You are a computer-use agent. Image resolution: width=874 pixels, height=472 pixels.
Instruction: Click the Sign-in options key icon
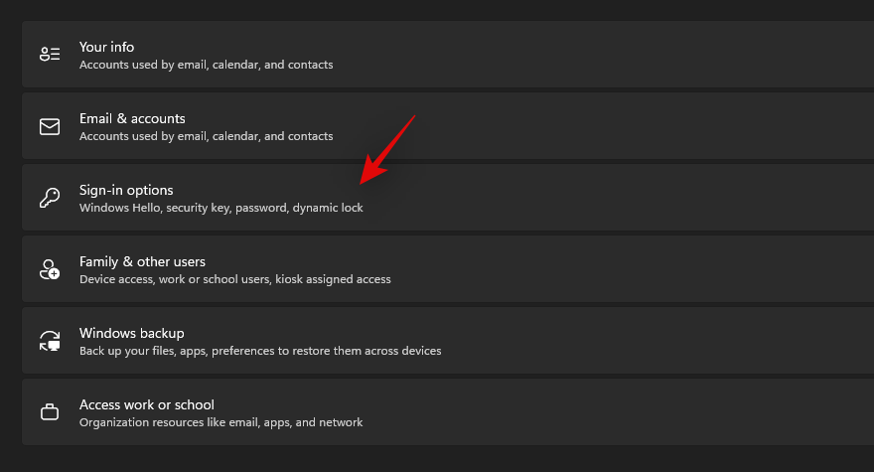point(50,198)
